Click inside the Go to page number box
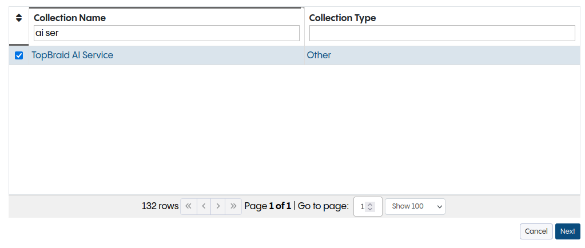The height and width of the screenshot is (248, 585). point(361,206)
